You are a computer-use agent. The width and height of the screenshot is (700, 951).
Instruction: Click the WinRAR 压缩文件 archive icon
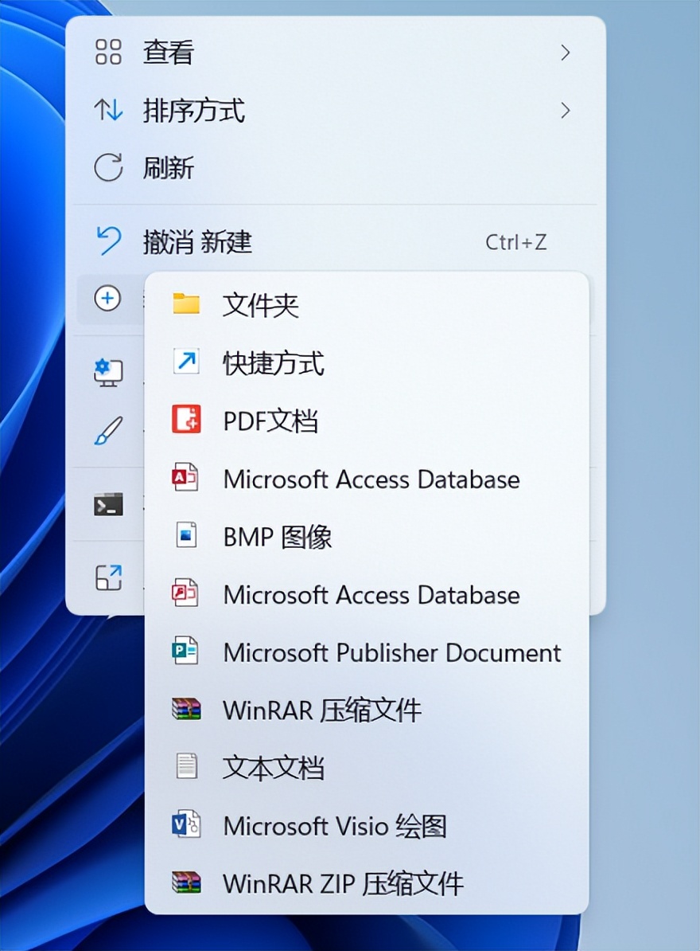(x=185, y=710)
